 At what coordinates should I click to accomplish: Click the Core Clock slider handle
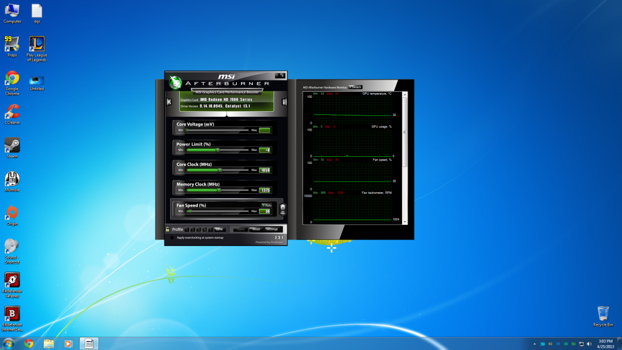(220, 170)
